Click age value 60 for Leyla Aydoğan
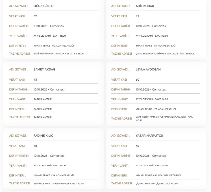Viewport: 211px width, 192px height. pos(137,80)
